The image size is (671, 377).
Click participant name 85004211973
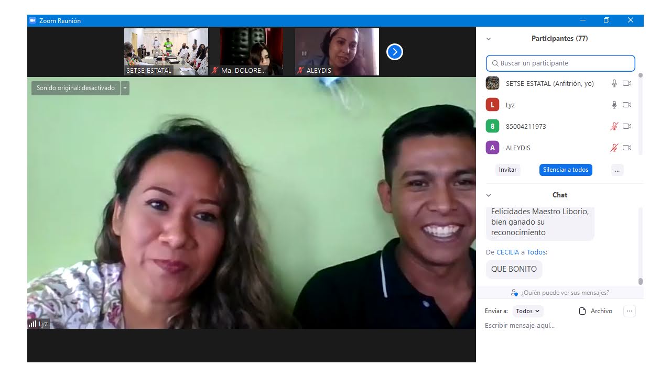(526, 126)
